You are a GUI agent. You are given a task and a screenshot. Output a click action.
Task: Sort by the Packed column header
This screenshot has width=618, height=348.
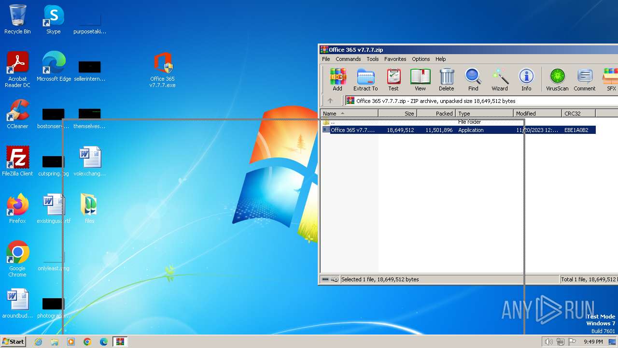click(436, 114)
